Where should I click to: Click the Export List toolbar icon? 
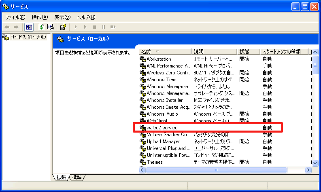[50, 27]
